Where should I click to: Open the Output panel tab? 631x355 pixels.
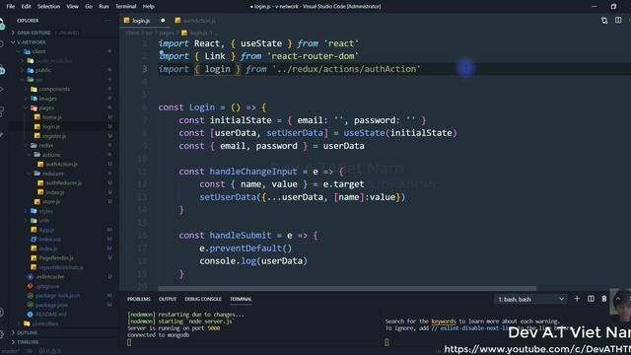coord(168,299)
